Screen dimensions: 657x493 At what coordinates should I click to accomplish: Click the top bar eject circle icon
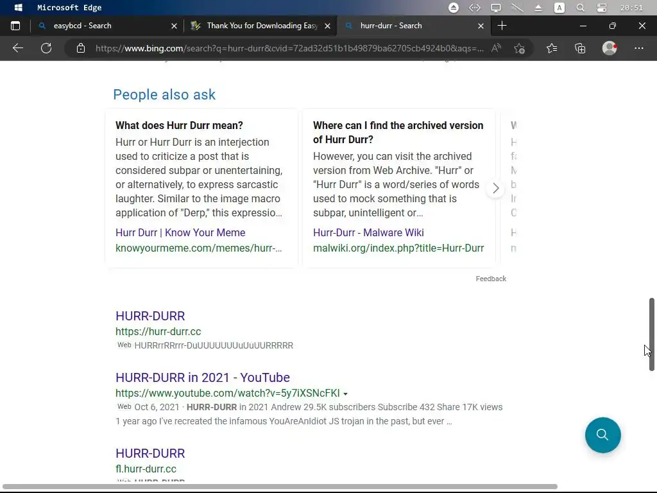tap(454, 8)
